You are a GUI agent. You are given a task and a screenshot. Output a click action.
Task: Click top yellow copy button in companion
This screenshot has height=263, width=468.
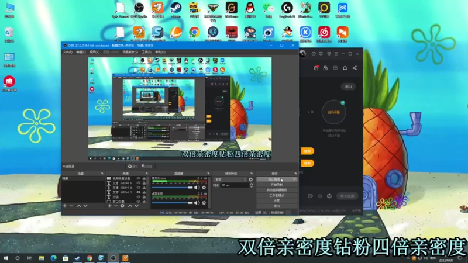pos(307,151)
